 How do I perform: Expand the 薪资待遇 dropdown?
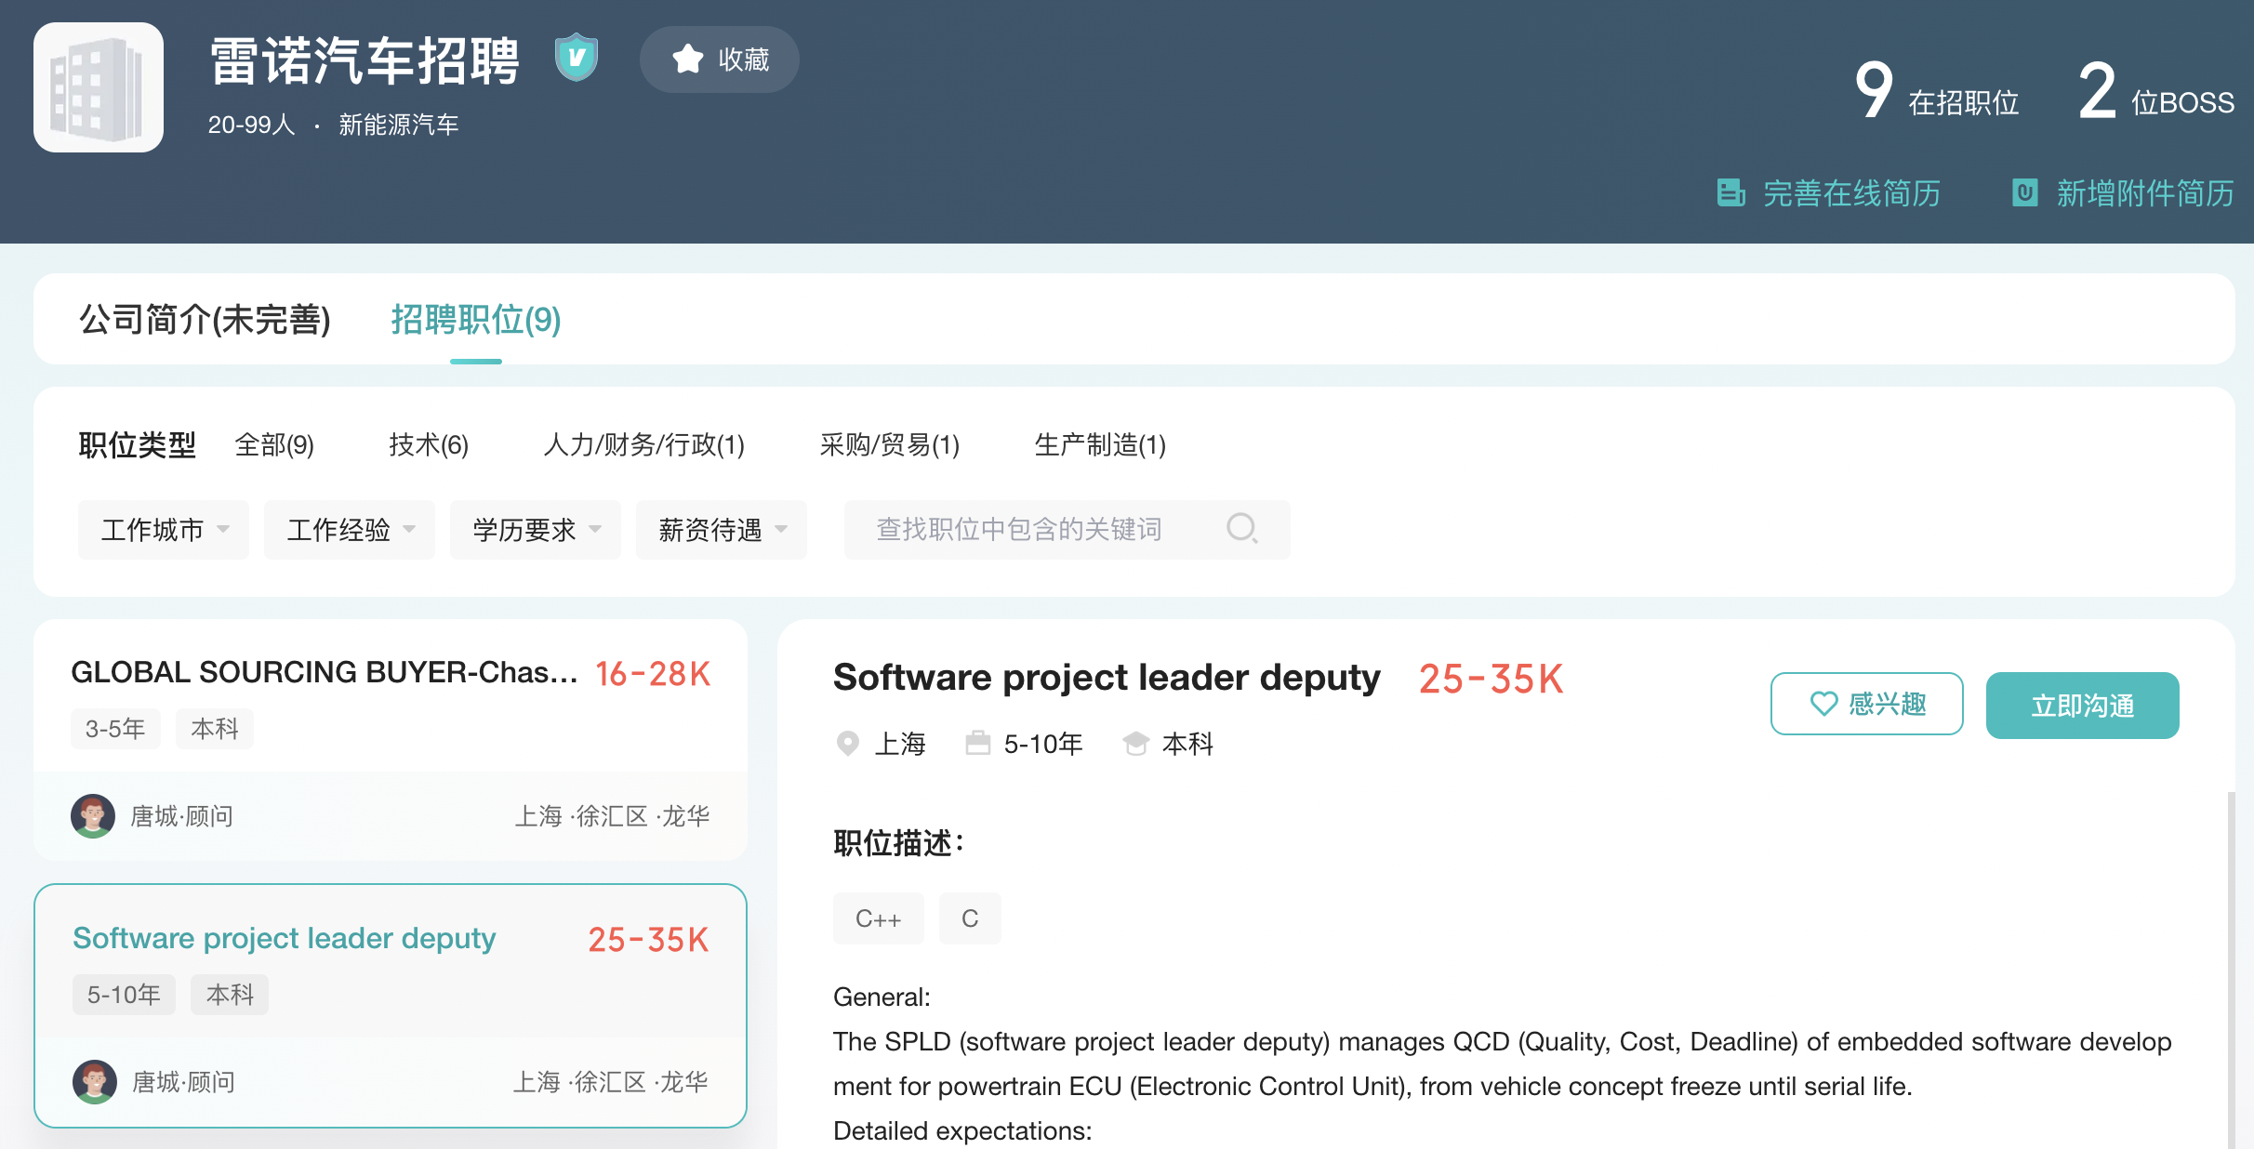click(x=722, y=530)
